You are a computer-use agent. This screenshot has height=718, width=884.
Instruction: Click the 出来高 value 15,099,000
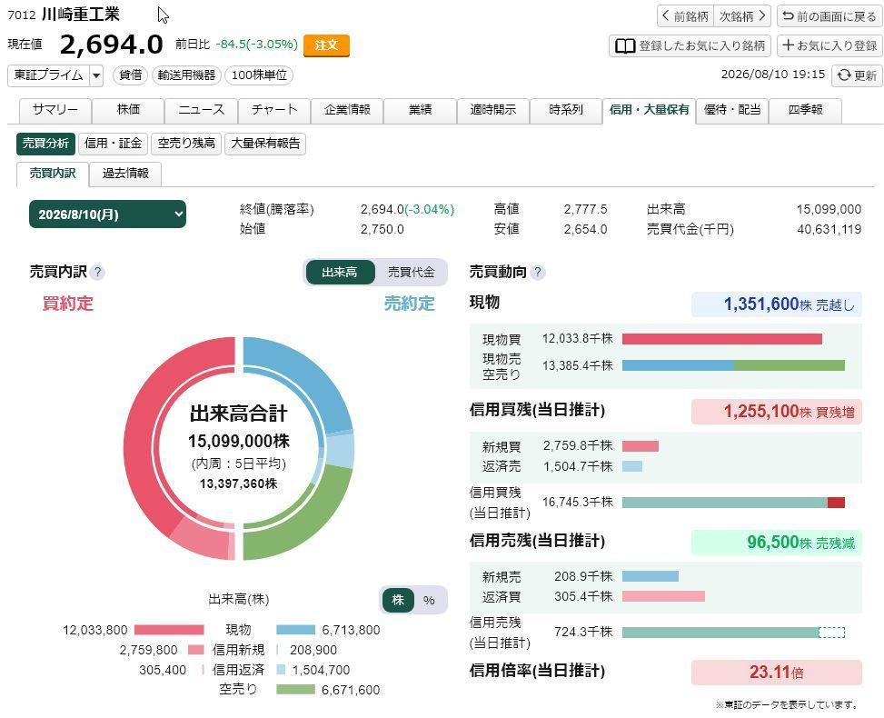coord(829,209)
